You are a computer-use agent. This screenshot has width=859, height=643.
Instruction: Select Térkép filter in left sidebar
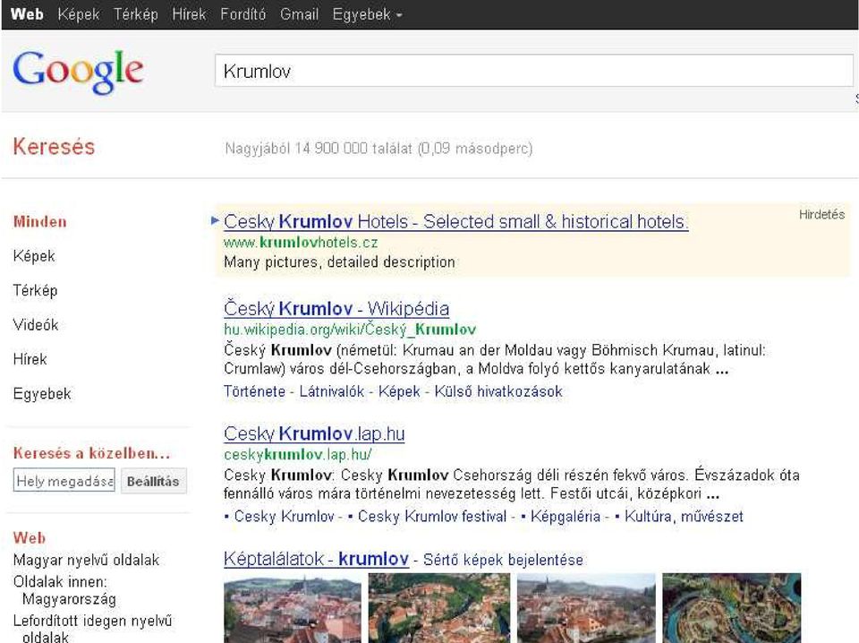[x=35, y=290]
